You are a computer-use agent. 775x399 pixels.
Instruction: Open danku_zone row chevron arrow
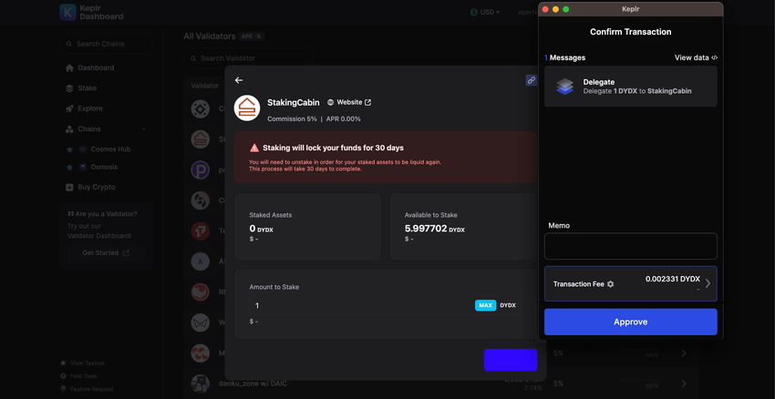[684, 384]
